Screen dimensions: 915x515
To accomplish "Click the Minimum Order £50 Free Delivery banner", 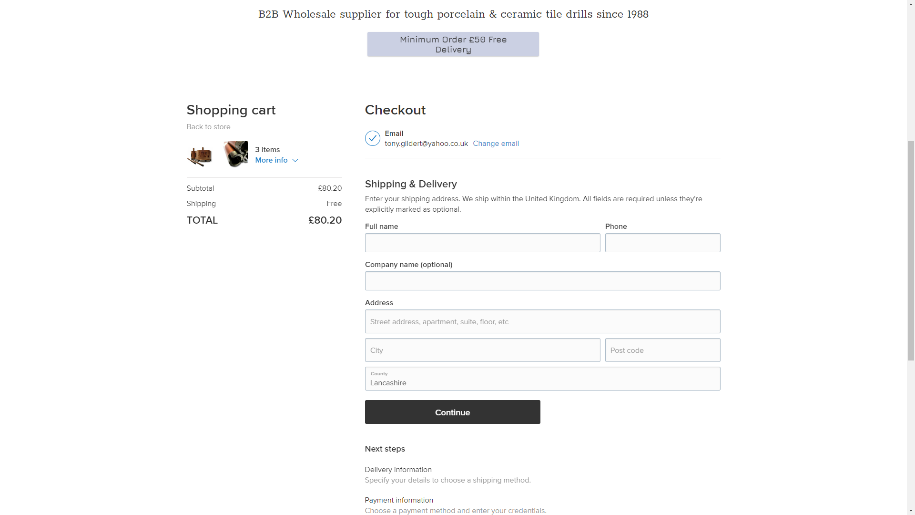I will (x=453, y=44).
